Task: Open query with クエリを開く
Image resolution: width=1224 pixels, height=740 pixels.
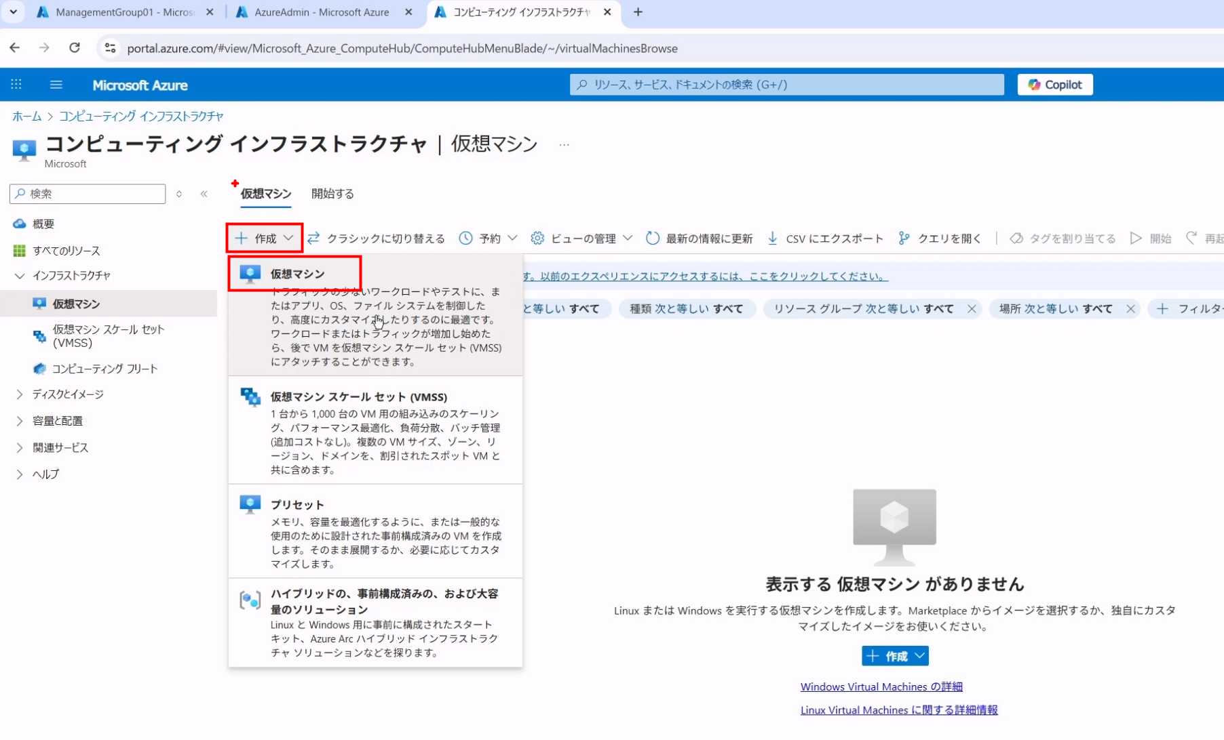Action: coord(940,239)
